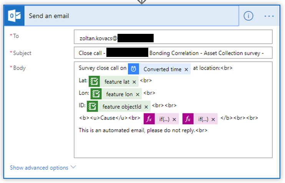Remove the feature objectId token
This screenshot has height=183, width=285.
pyautogui.click(x=146, y=107)
